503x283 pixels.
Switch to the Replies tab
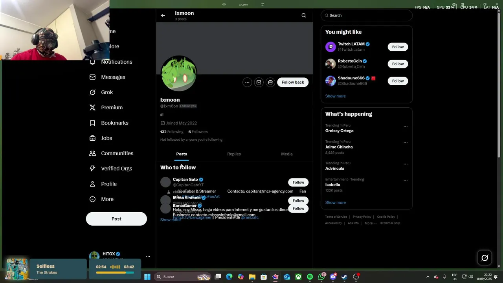[x=234, y=154]
